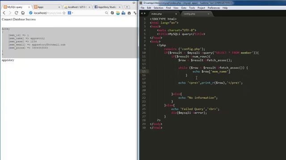Click the magnifier search icon in browser
The width and height of the screenshot is (286, 160).
(x=106, y=13)
